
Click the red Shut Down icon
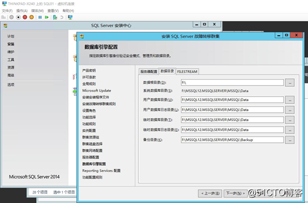click(25, 17)
